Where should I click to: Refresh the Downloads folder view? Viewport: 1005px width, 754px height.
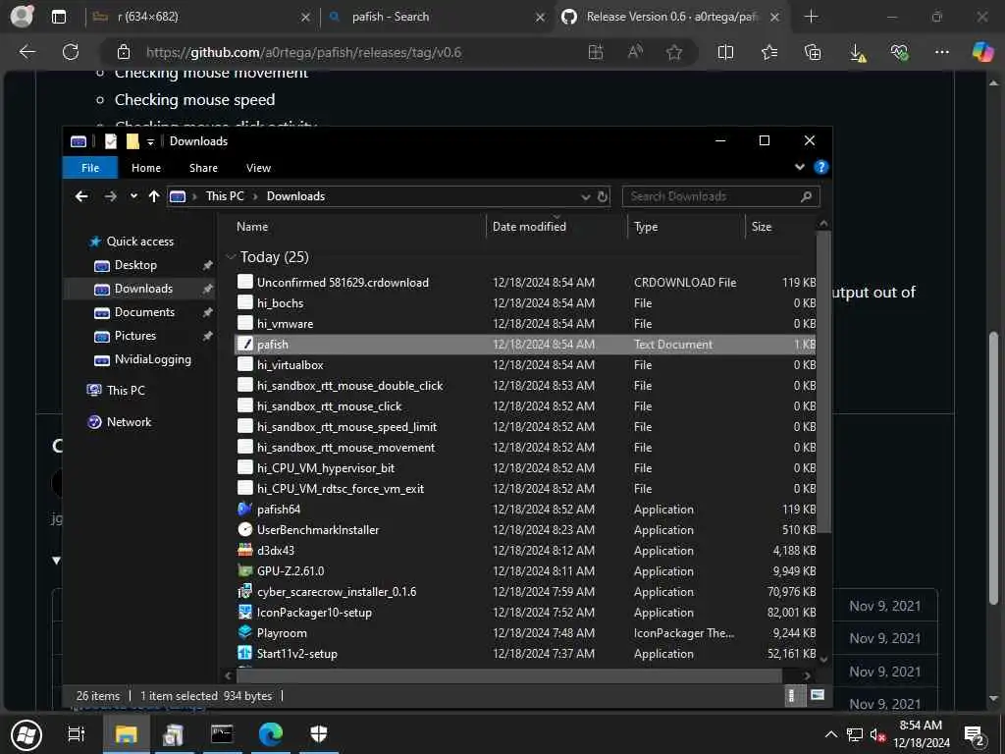tap(603, 196)
